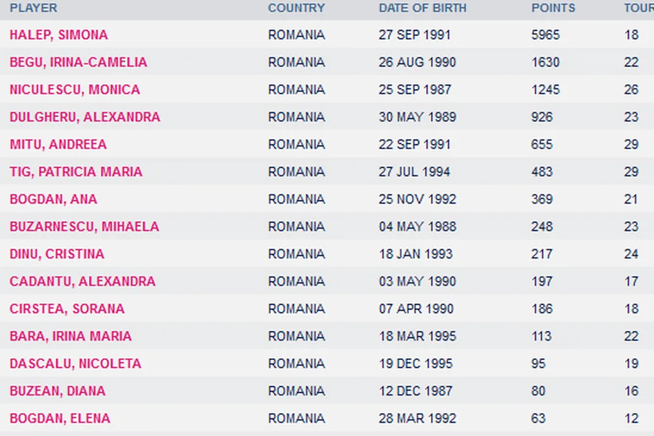Screen dimensions: 654x436
Task: Open Buzean, Diana player page
Action: point(57,391)
